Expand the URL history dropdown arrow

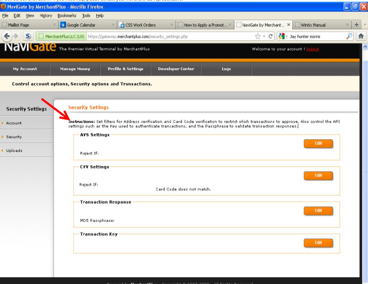tap(264, 36)
